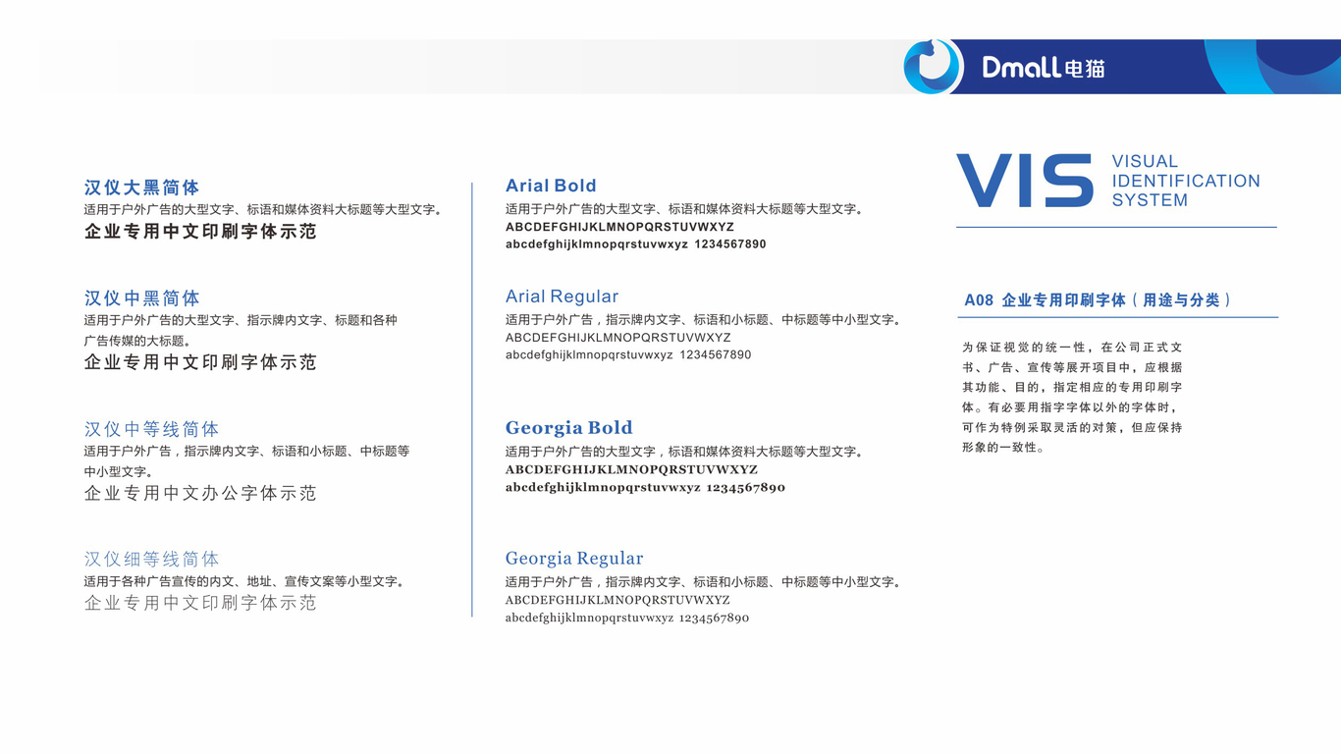Click the description under 汉仪大黑简体
1341x754 pixels.
(x=264, y=210)
